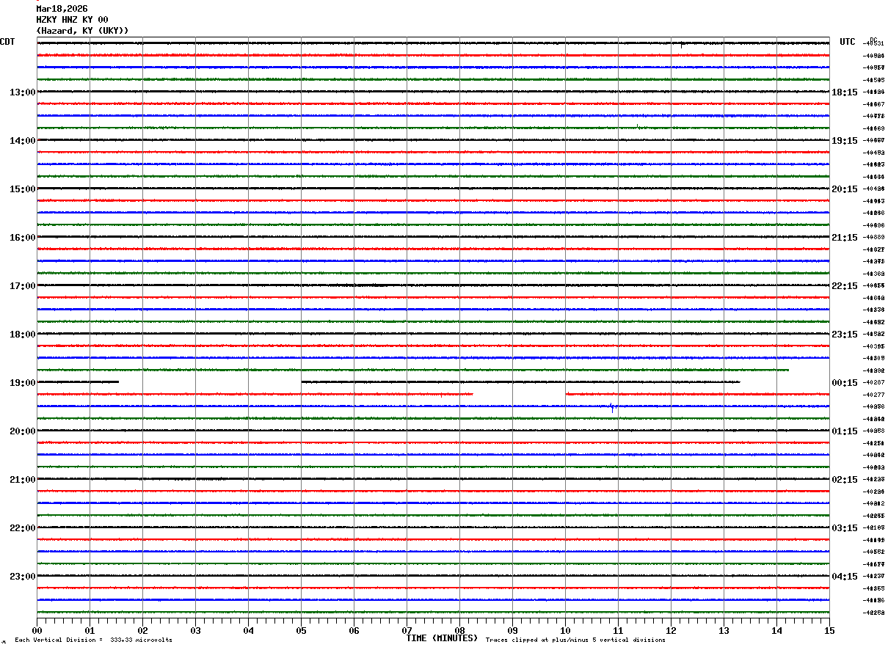Click the black spike near minute 12 on top trace
The image size is (888, 650).
(x=682, y=45)
